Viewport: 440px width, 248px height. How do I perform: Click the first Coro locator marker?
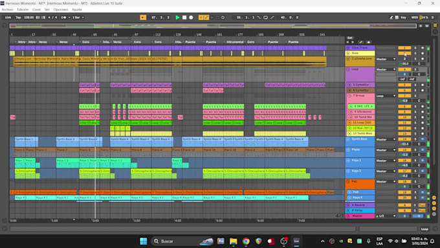[x=85, y=42]
